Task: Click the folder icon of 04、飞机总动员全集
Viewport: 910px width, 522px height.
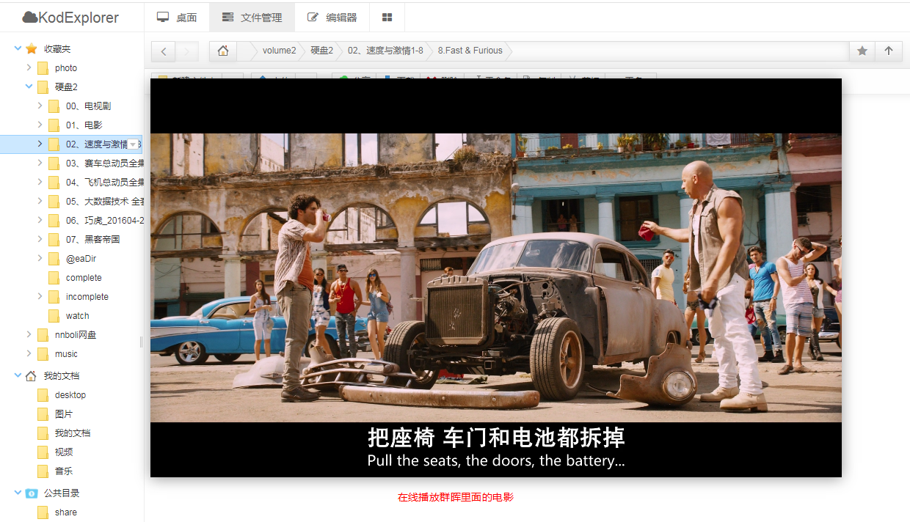Action: (54, 182)
